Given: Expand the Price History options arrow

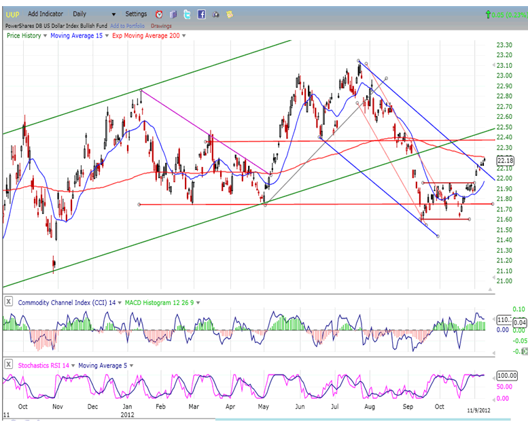Looking at the screenshot, I should (x=46, y=34).
